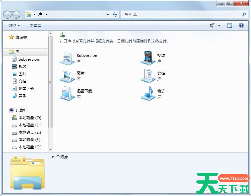Click the folder icon in the address bar
Viewport: 251px width, 196px height.
point(29,15)
